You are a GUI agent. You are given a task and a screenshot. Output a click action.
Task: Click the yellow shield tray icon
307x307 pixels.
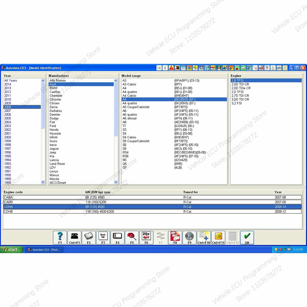pos(276,250)
